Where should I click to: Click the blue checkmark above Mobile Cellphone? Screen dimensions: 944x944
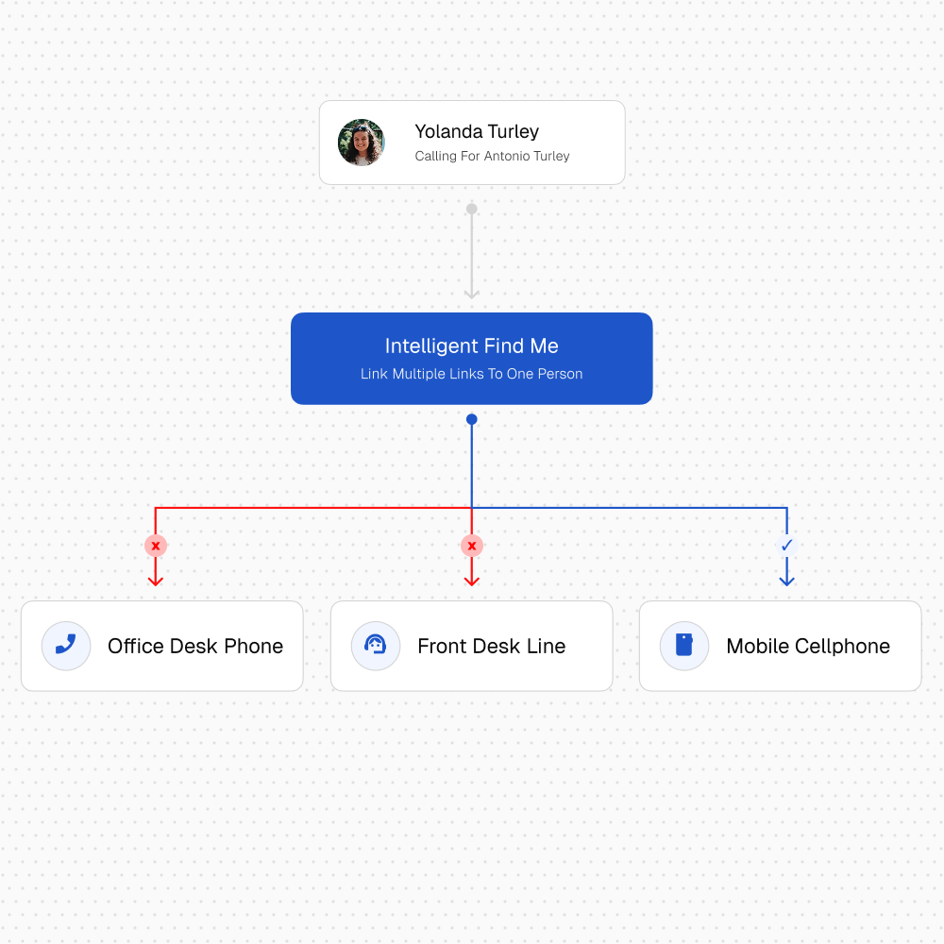[x=786, y=546]
